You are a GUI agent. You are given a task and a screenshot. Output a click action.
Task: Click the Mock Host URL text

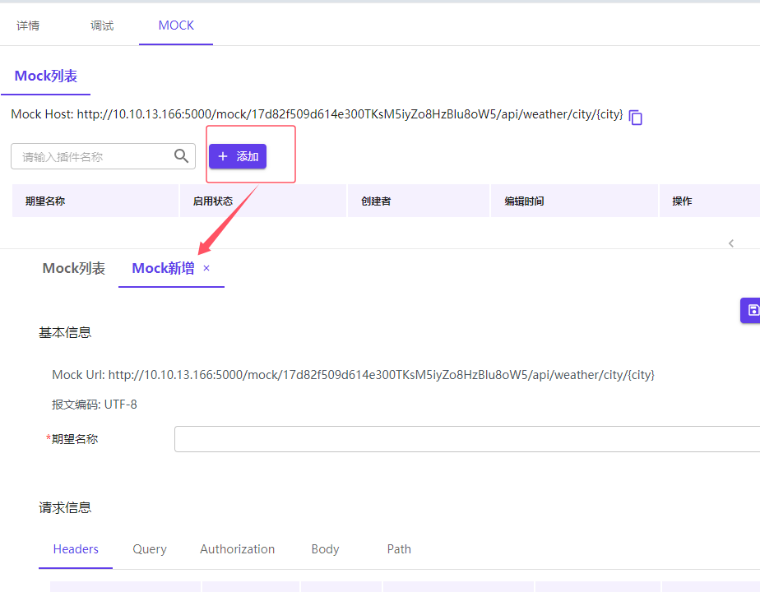coord(317,114)
